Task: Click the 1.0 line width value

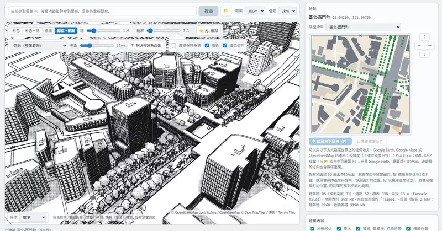Action: 126,30
